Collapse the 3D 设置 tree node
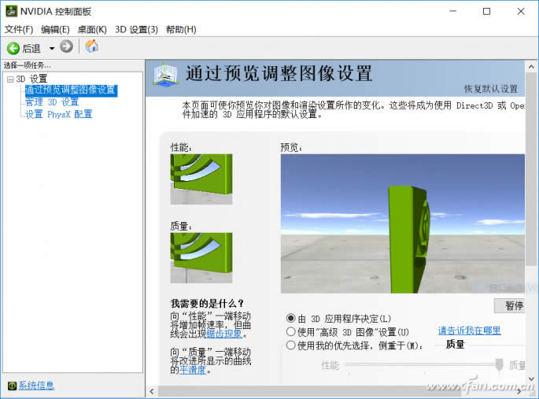 [x=9, y=79]
